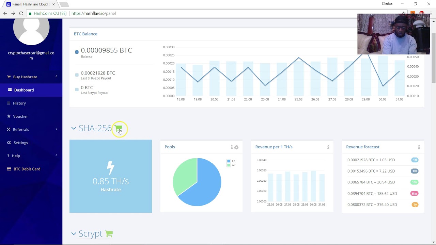Toggle the AP pool legend swatch
436x245 pixels.
point(229,165)
